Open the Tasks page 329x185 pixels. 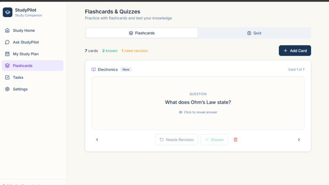(33, 77)
